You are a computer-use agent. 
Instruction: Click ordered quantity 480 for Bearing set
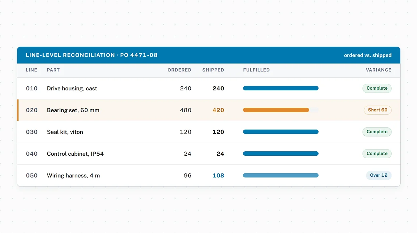coord(186,110)
